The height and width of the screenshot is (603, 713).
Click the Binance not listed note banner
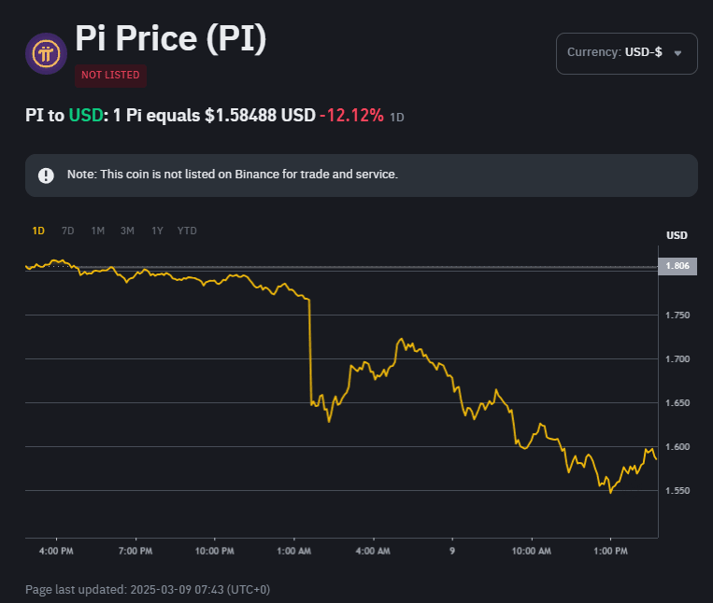coord(361,175)
